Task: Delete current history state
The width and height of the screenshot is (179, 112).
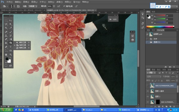Action: (x=174, y=67)
